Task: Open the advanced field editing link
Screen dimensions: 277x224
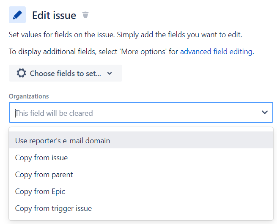Action: 216,52
